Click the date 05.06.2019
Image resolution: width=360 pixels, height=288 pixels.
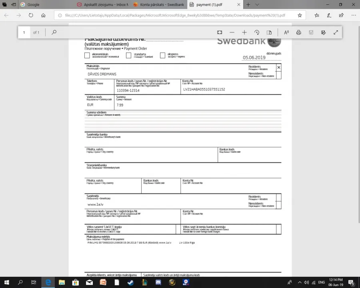(254, 58)
